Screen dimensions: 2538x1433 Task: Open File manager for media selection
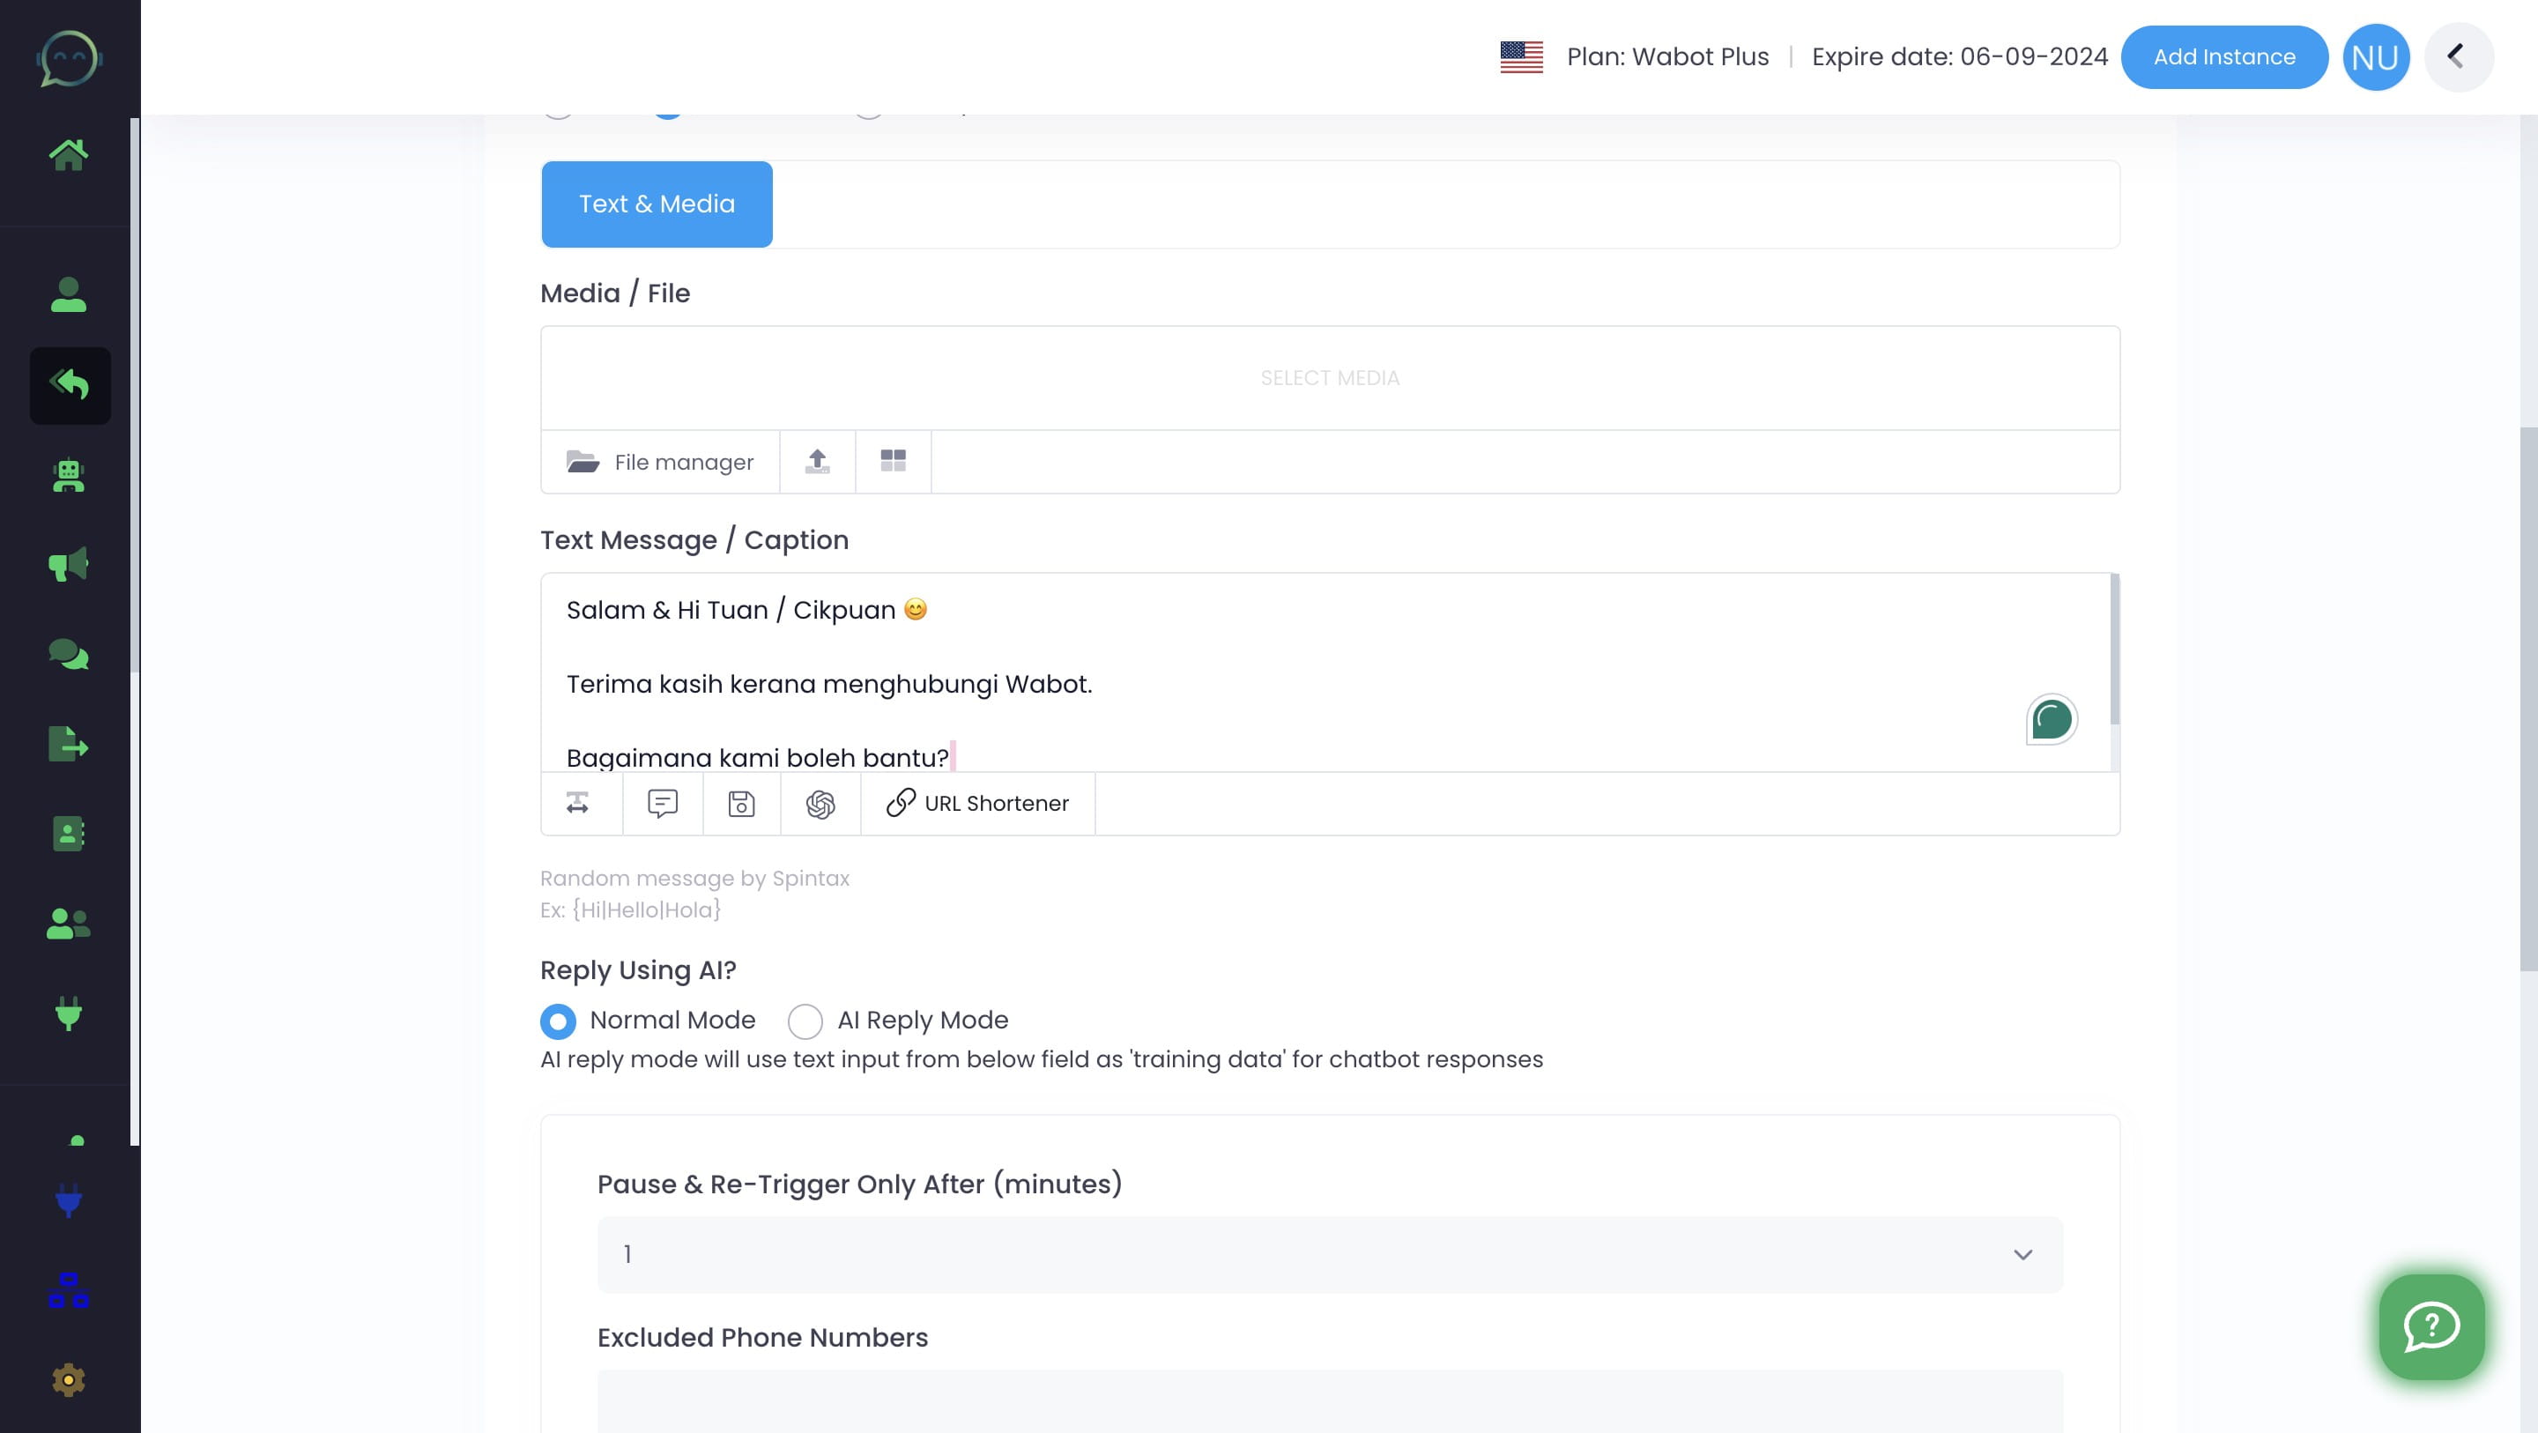click(x=659, y=461)
